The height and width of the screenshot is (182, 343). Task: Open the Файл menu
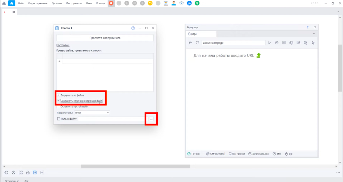[21, 3]
